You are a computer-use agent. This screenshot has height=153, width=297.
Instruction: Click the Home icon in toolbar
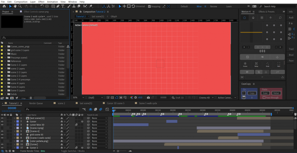(x=4, y=6)
